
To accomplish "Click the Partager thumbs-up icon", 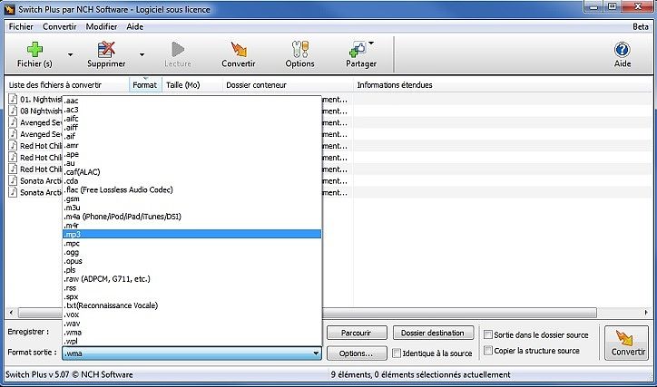I will tap(360, 50).
